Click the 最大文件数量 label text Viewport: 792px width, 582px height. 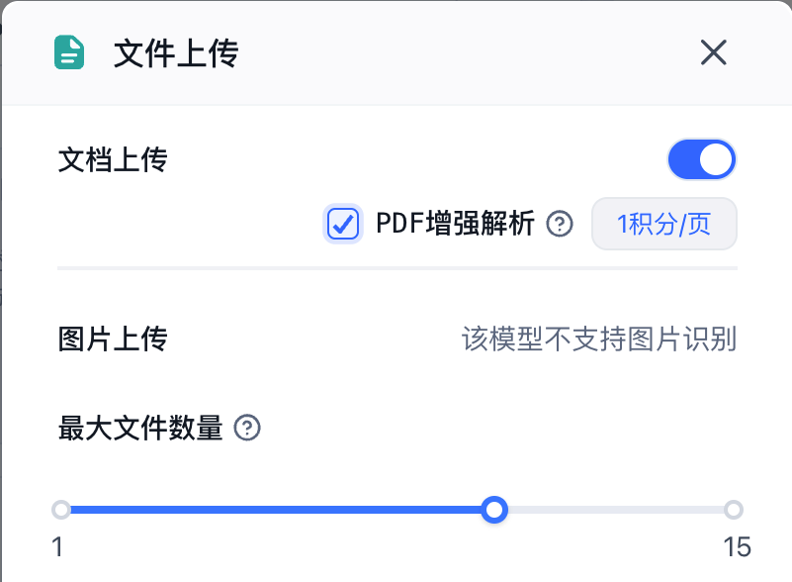pyautogui.click(x=140, y=429)
